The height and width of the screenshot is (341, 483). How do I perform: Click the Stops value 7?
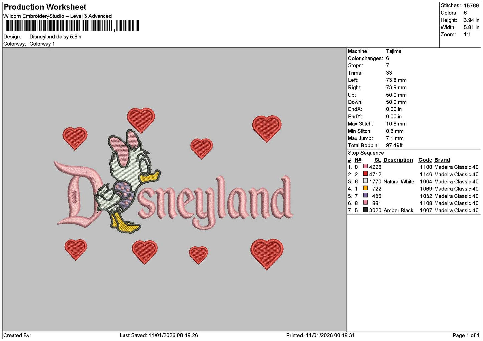coord(388,66)
